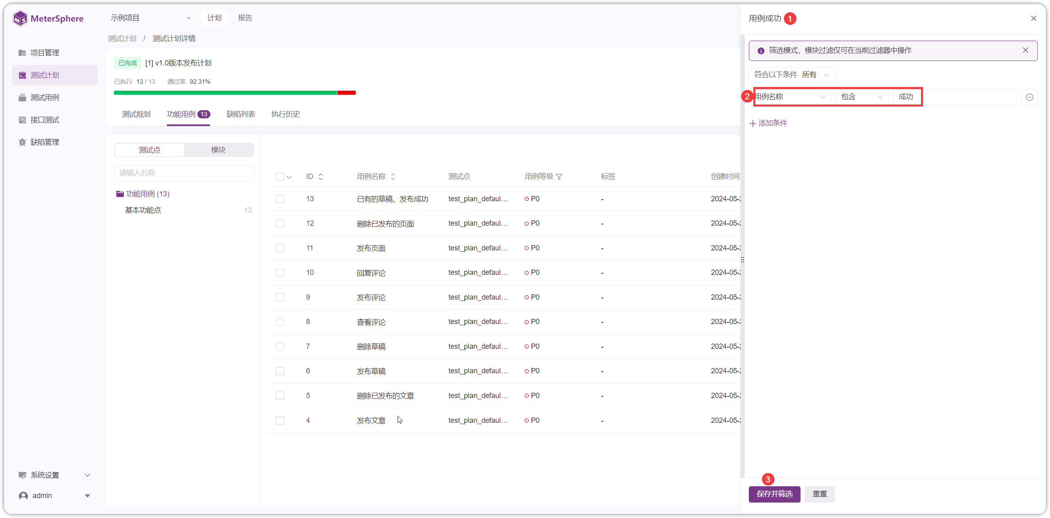This screenshot has height=518, width=1050.
Task: Open the batch-select arrow beside header checkbox
Action: pyautogui.click(x=289, y=177)
